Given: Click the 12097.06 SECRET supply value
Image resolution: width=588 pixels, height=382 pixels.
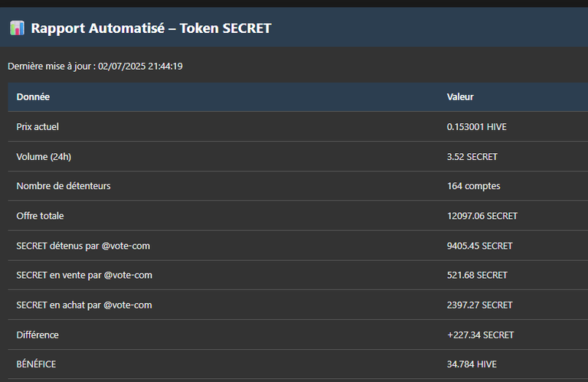Looking at the screenshot, I should pyautogui.click(x=482, y=216).
